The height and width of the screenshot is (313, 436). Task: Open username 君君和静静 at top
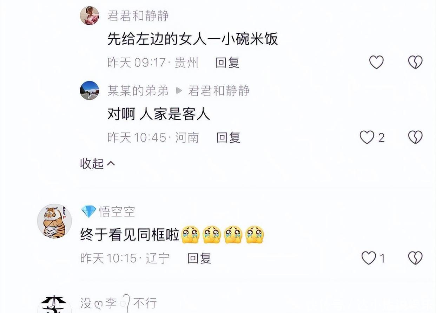coord(138,16)
